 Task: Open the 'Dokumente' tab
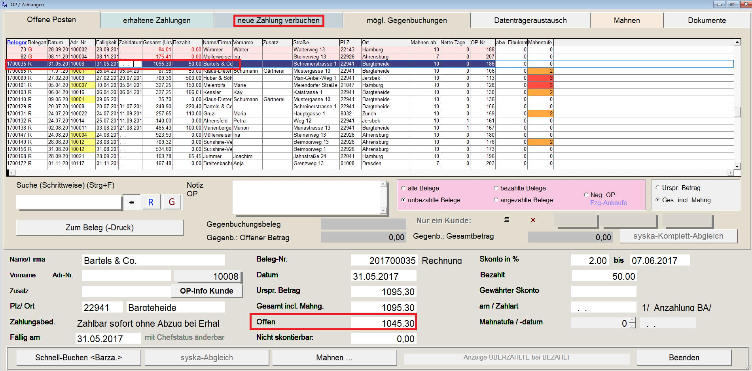tap(707, 21)
